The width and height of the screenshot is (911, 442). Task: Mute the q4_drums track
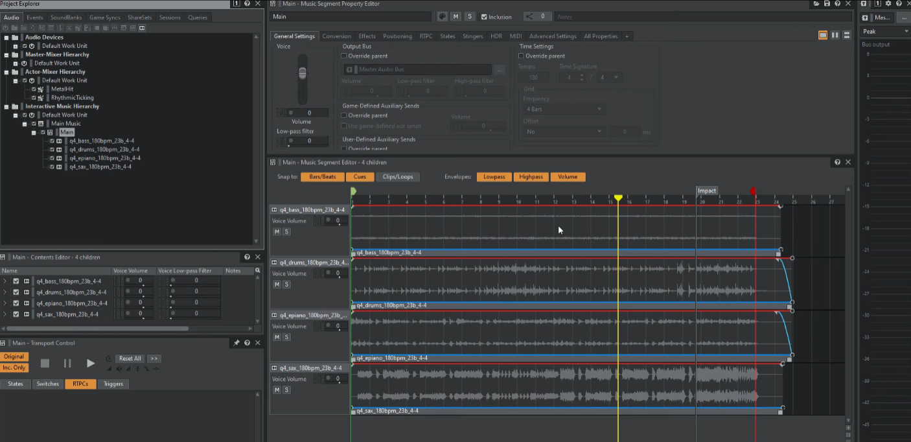(x=277, y=285)
